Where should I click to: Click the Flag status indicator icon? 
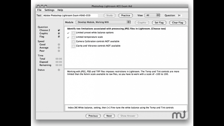click(x=59, y=37)
